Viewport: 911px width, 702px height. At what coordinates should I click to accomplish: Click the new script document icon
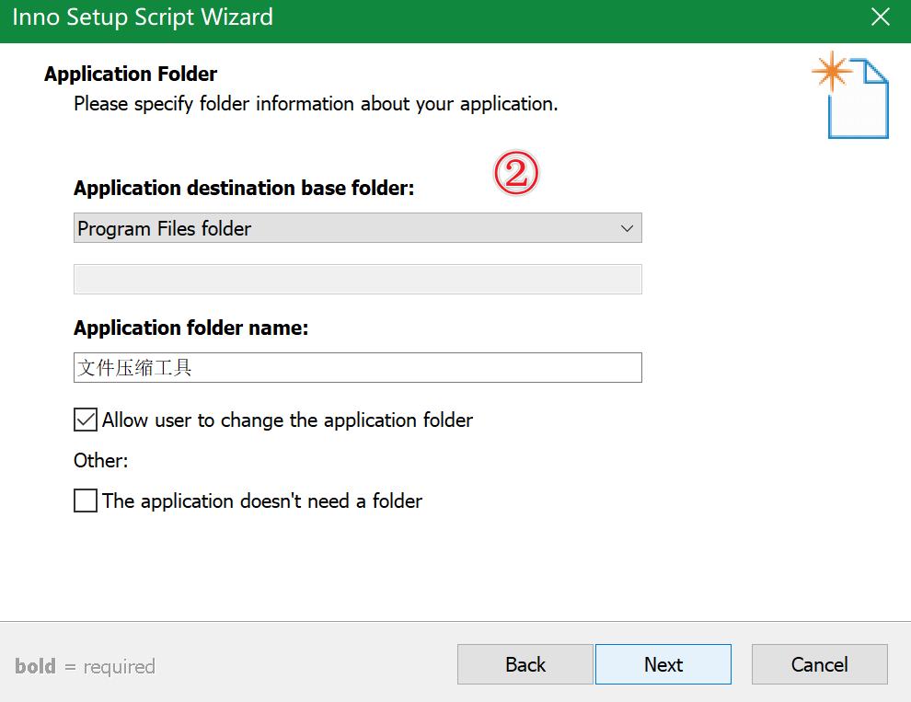[850, 96]
